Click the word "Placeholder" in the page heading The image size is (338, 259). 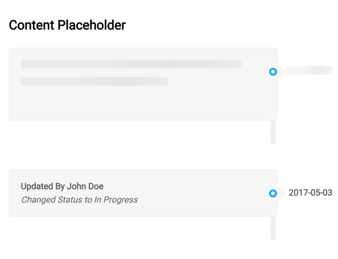point(91,25)
